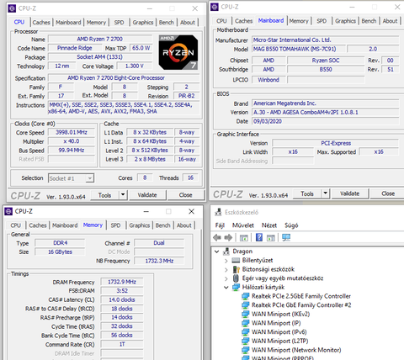Open Bench tab in CPU window
Viewport: 404px width, 360px height.
[167, 23]
